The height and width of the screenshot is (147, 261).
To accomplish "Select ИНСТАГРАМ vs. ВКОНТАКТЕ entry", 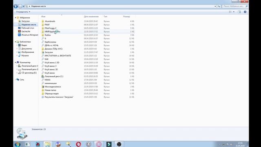I will [x=58, y=56].
